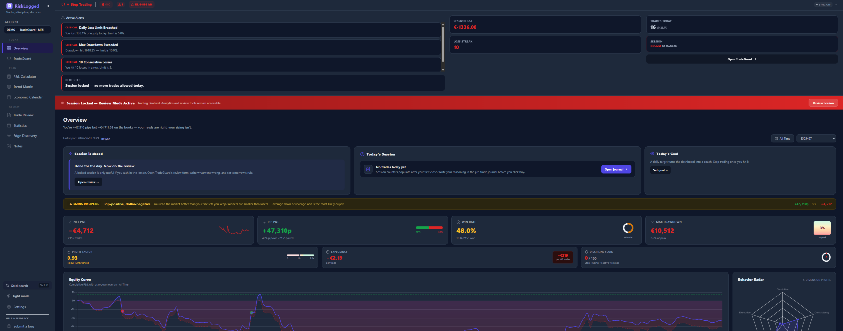
Task: Click the TradeGuard shield icon in sidebar
Action: (9, 59)
